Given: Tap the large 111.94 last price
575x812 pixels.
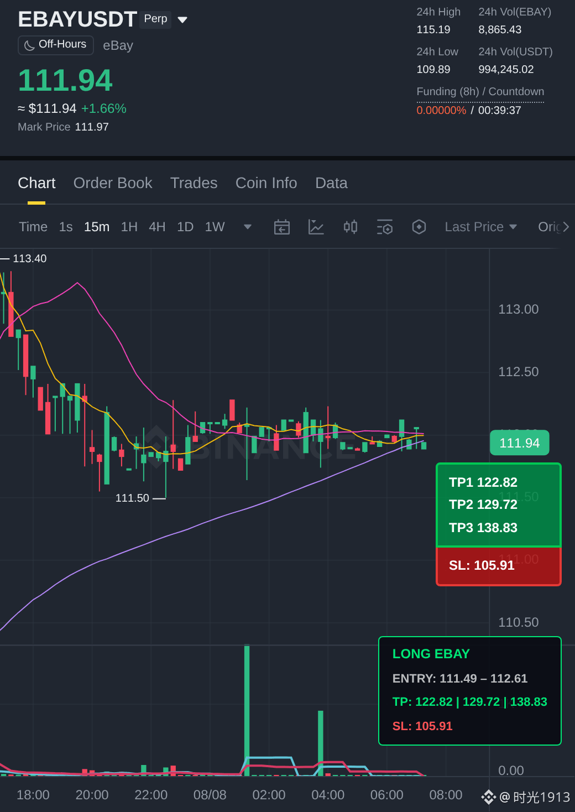Looking at the screenshot, I should click(x=65, y=80).
